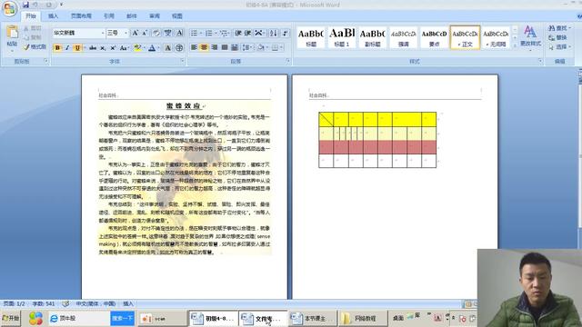Open the Paragraph dialog launcher
This screenshot has width=582, height=327.
287,61
